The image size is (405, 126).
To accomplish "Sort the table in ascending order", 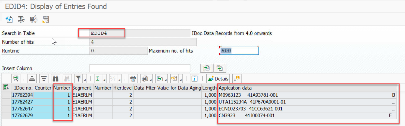I will click(32, 79).
